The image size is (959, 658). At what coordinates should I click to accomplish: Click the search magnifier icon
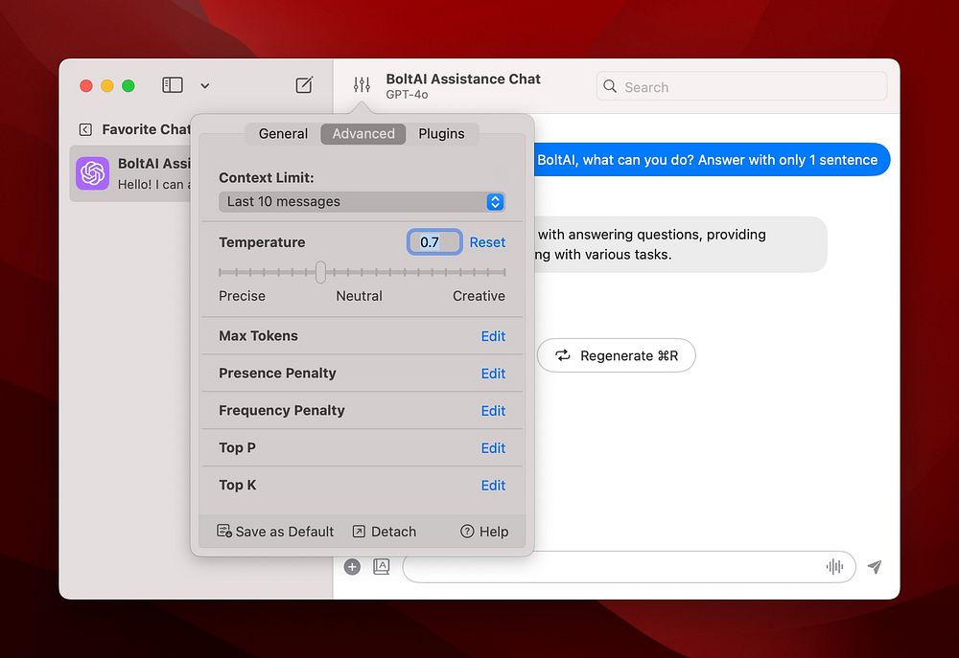pos(610,86)
